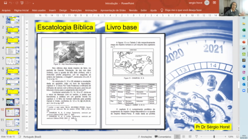Image resolution: width=248 pixels, height=139 pixels.
Task: Select slide 1 thumbnail
Action: [x=12, y=20]
